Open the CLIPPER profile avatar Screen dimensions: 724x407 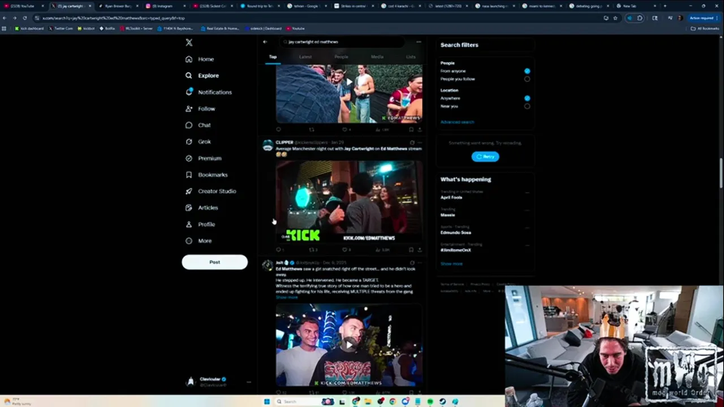[268, 145]
